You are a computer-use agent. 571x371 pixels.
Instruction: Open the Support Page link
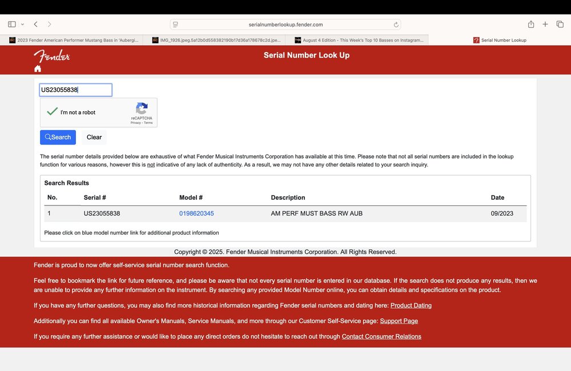click(x=399, y=321)
